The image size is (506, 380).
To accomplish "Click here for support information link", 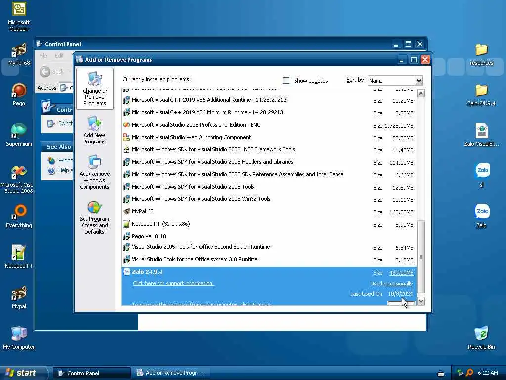I will click(x=173, y=283).
